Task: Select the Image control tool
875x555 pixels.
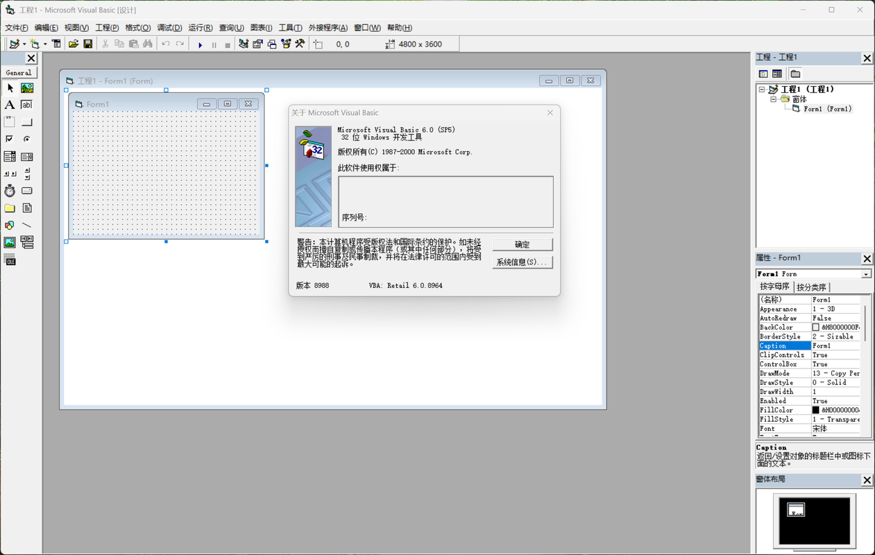Action: coord(10,243)
